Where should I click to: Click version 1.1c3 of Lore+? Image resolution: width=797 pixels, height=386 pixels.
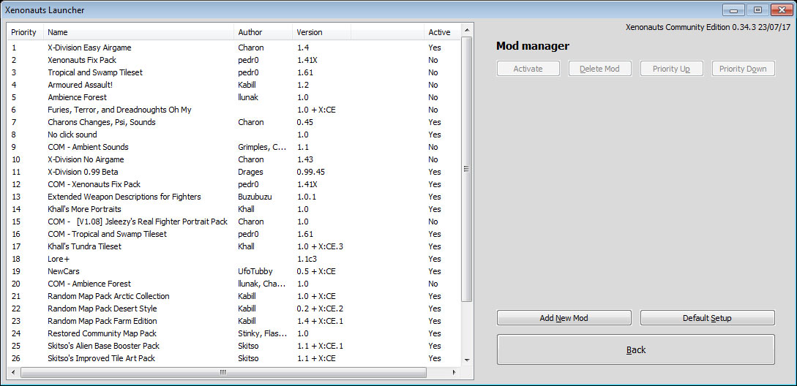click(x=307, y=259)
